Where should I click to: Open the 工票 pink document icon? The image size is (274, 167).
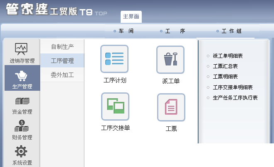[x=171, y=107]
